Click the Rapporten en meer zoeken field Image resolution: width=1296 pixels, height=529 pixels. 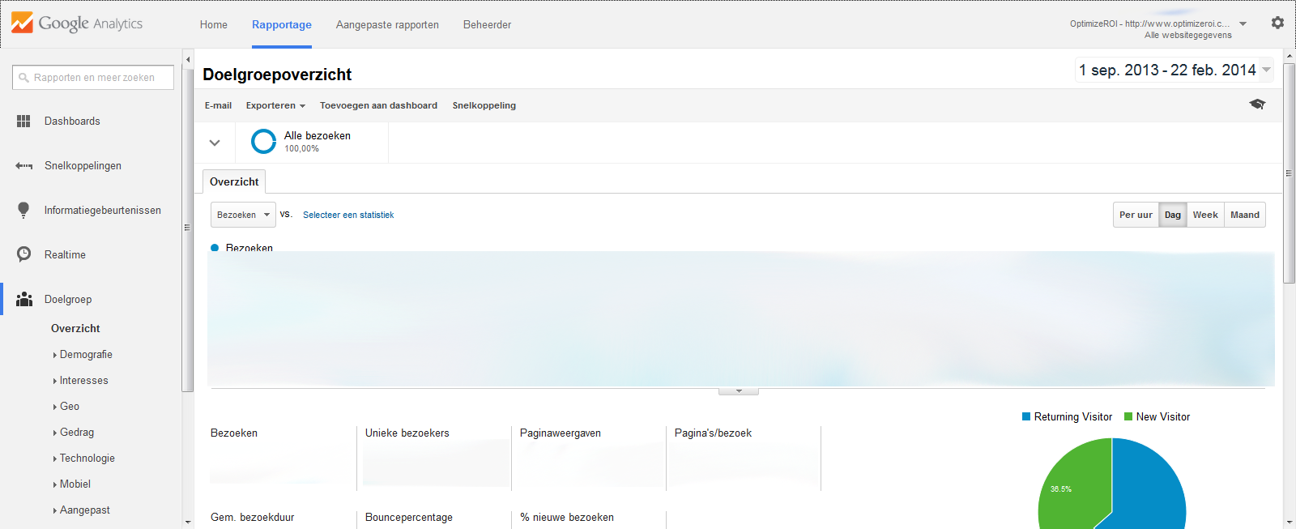click(x=93, y=78)
